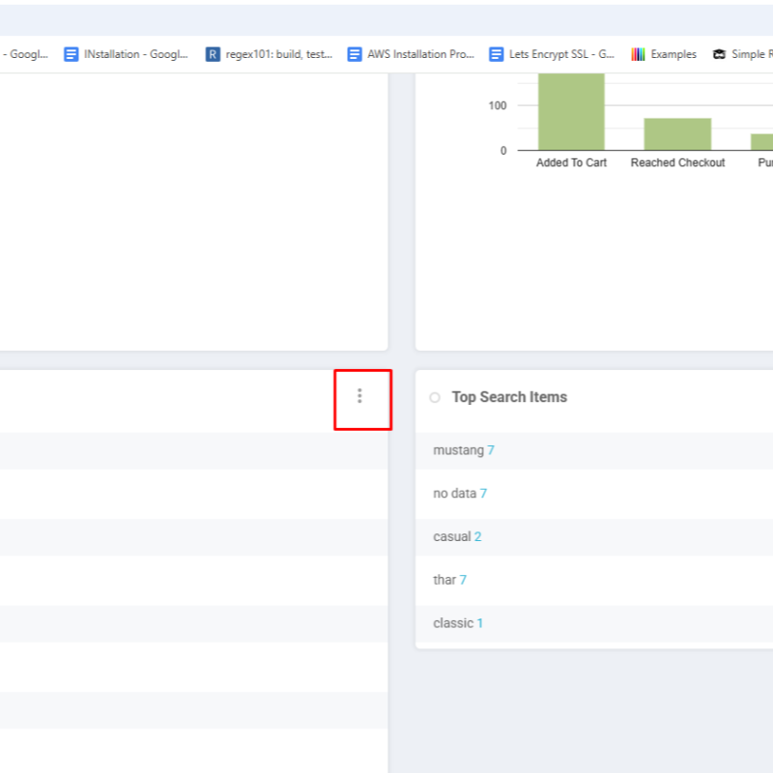Screen dimensions: 773x773
Task: Click the classic search term
Action: [452, 623]
